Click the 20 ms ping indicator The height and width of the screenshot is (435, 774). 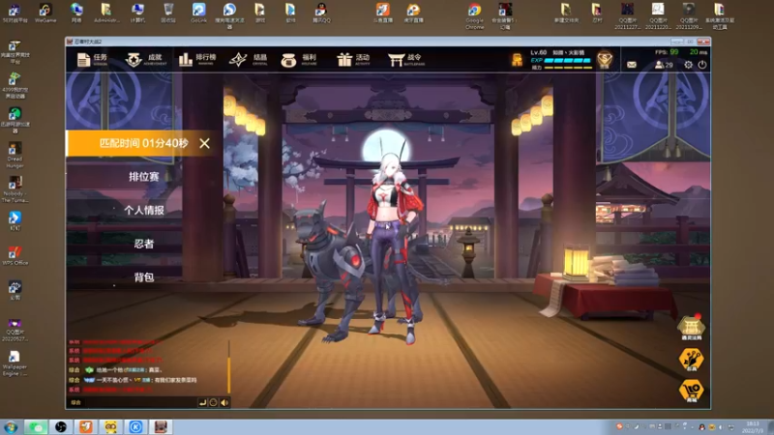click(698, 52)
